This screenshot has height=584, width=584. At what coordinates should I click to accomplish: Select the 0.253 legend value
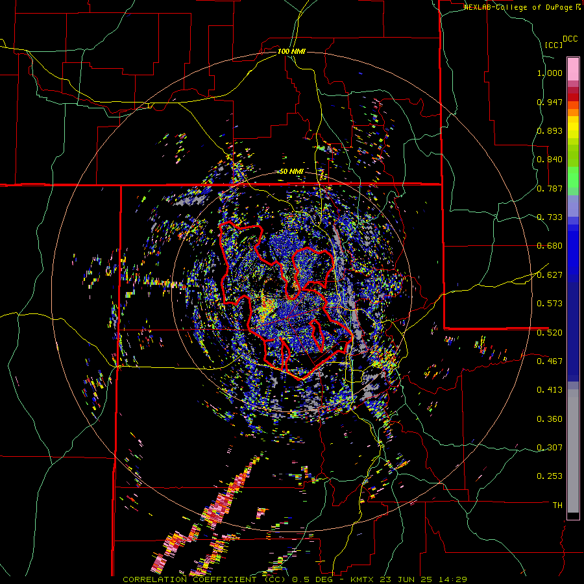pos(550,476)
